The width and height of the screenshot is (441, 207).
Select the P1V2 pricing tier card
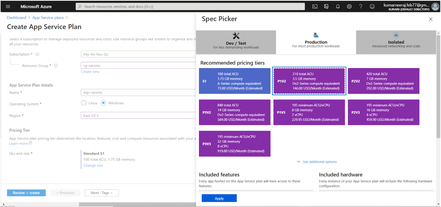309,81
